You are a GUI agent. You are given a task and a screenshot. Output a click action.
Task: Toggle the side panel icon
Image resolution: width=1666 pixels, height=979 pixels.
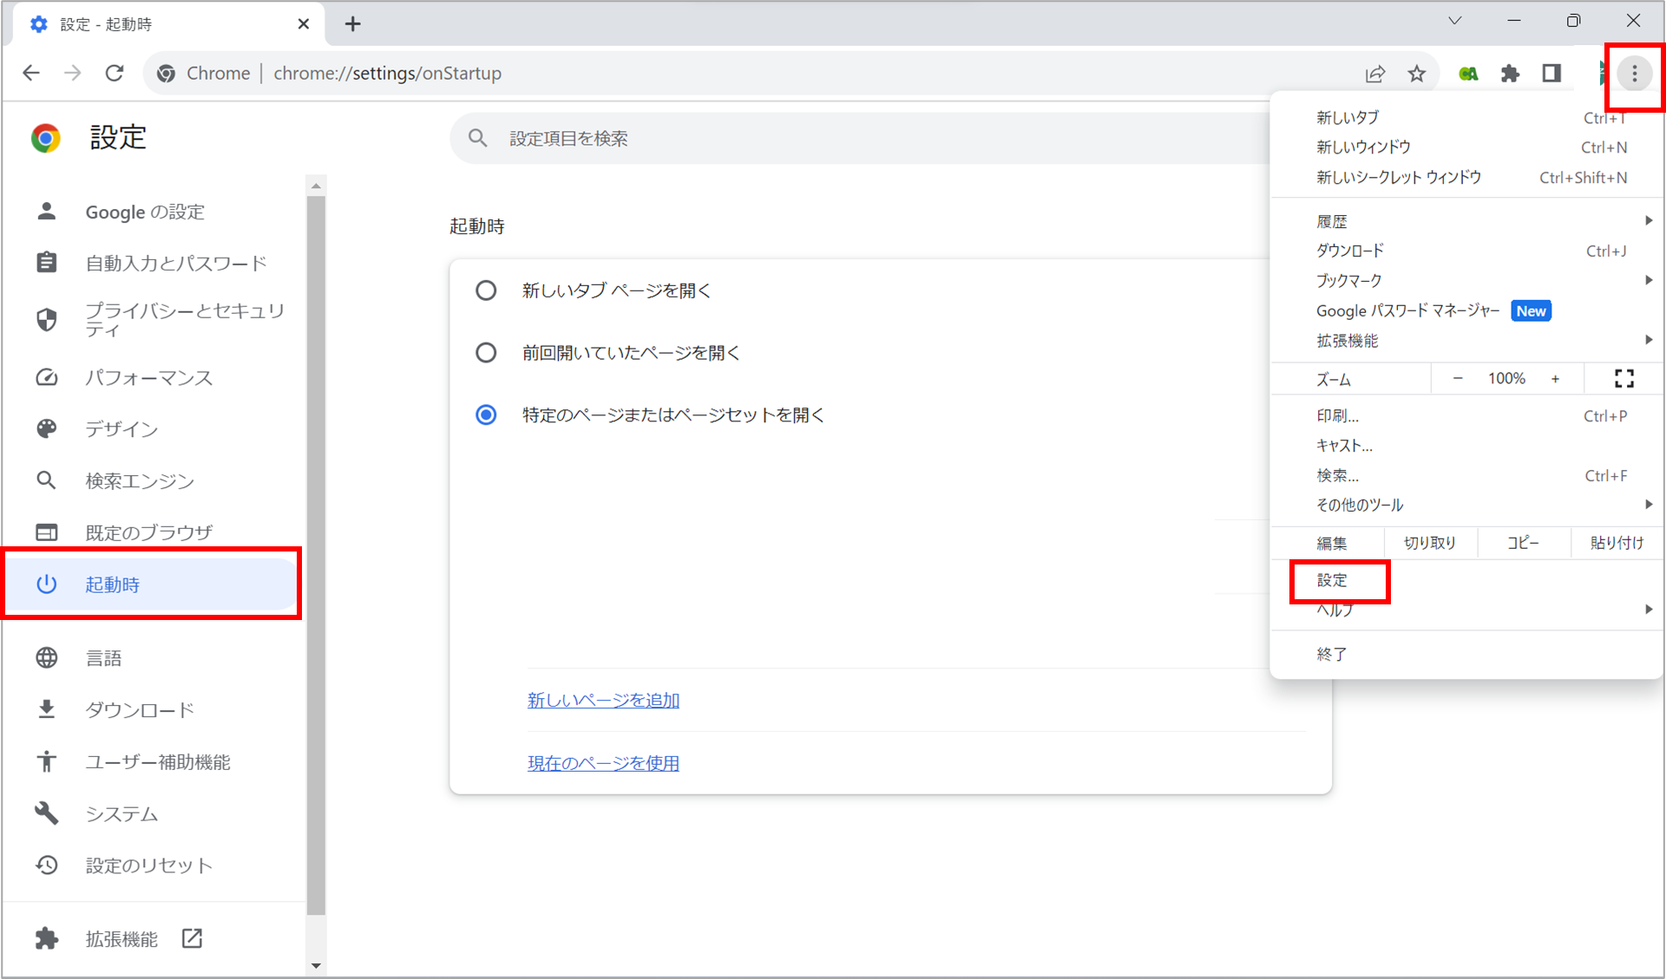pos(1551,74)
